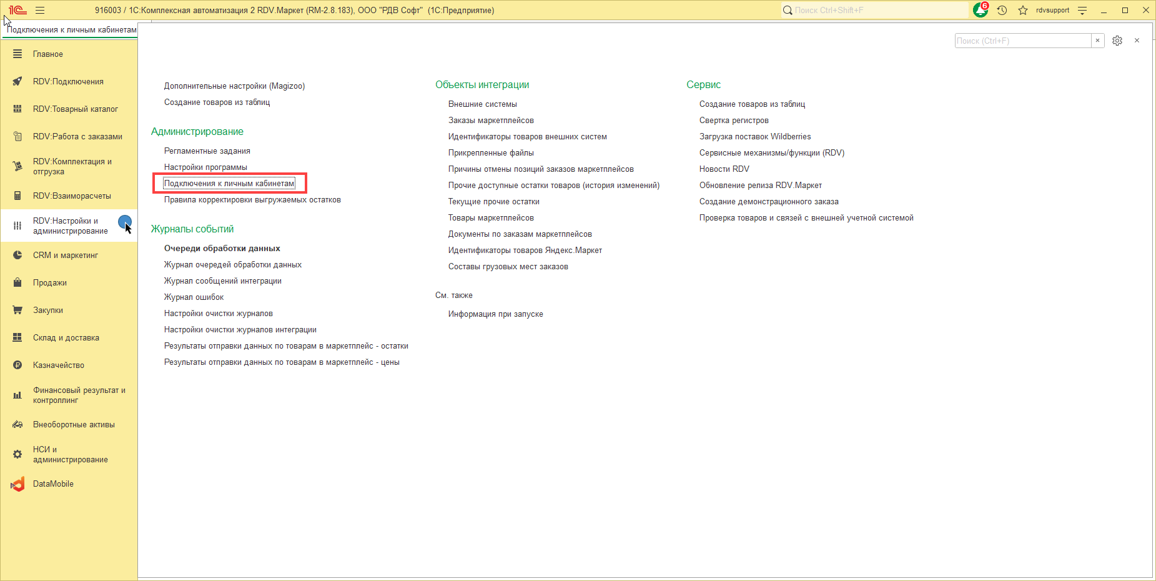1156x581 pixels.
Task: Open Текущие прочие остатки link
Action: click(494, 202)
